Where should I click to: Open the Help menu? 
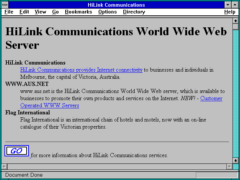tap(230, 12)
